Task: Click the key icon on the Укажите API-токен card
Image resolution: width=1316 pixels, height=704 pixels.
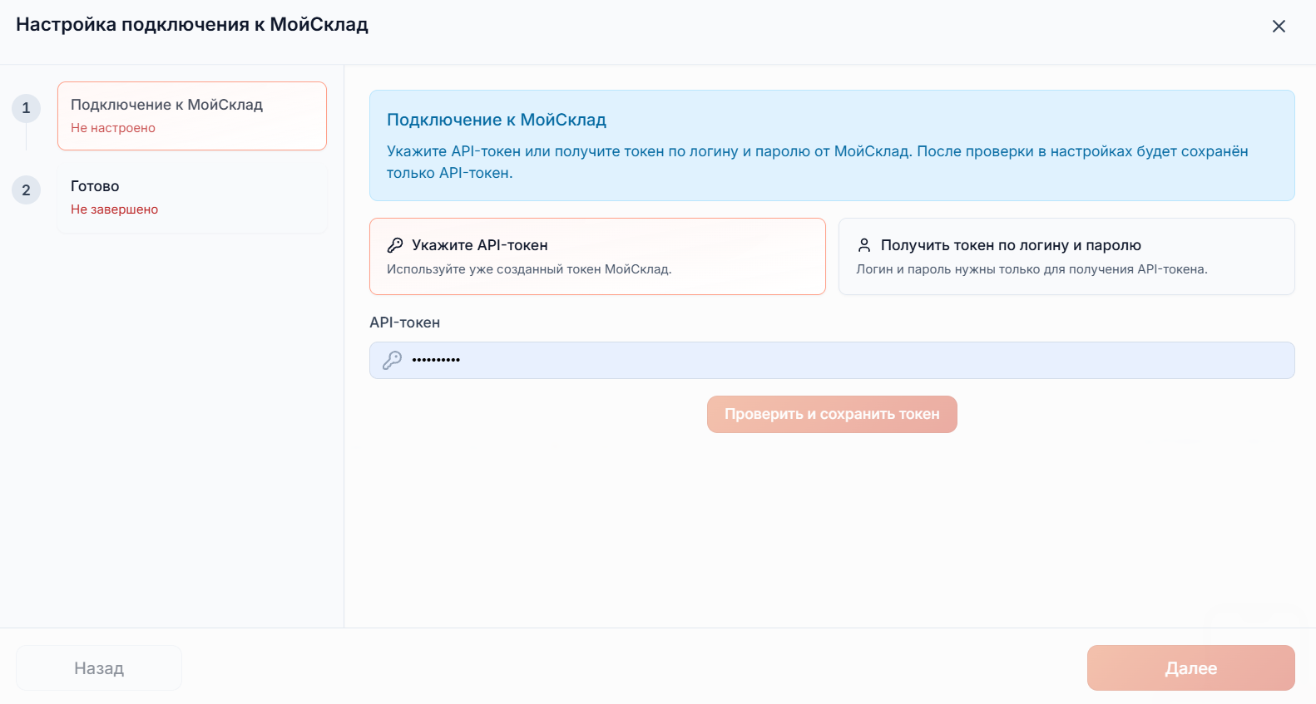Action: 395,245
